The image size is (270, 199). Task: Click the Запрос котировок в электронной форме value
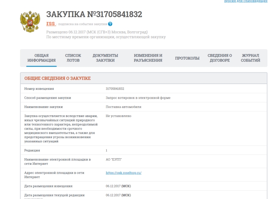click(138, 98)
